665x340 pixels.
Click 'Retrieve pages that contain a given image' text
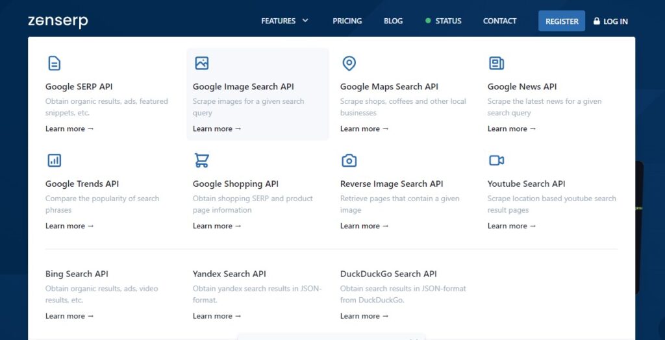click(399, 204)
